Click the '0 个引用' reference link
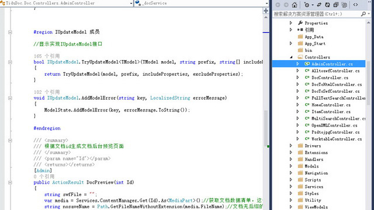The width and height of the screenshot is (374, 210). (44, 177)
